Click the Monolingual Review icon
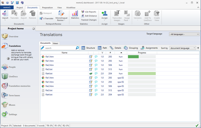 (61, 14)
